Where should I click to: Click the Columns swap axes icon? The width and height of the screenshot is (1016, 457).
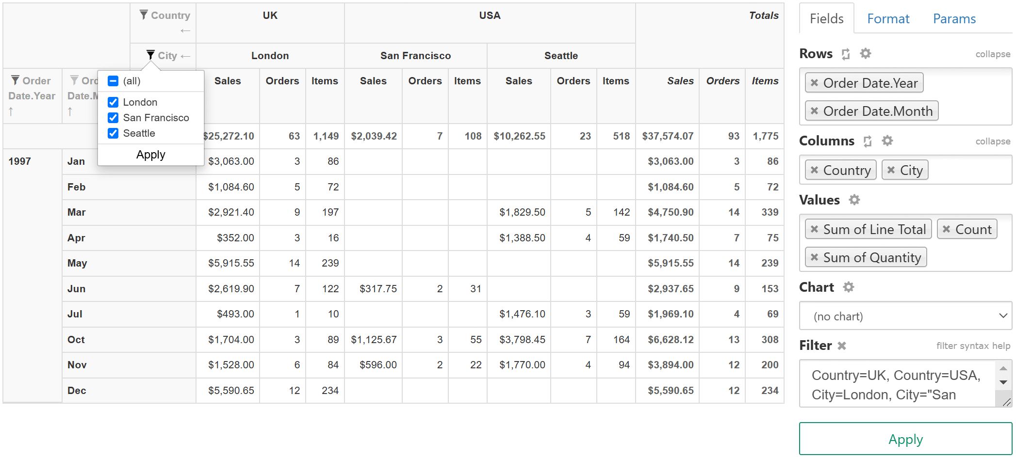[x=868, y=141]
